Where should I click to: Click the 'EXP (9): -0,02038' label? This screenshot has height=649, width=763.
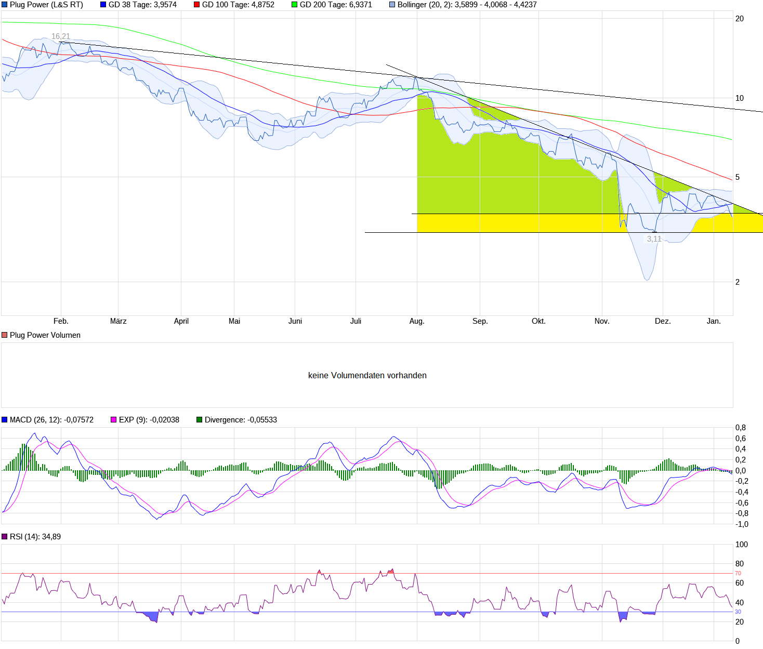pyautogui.click(x=149, y=420)
